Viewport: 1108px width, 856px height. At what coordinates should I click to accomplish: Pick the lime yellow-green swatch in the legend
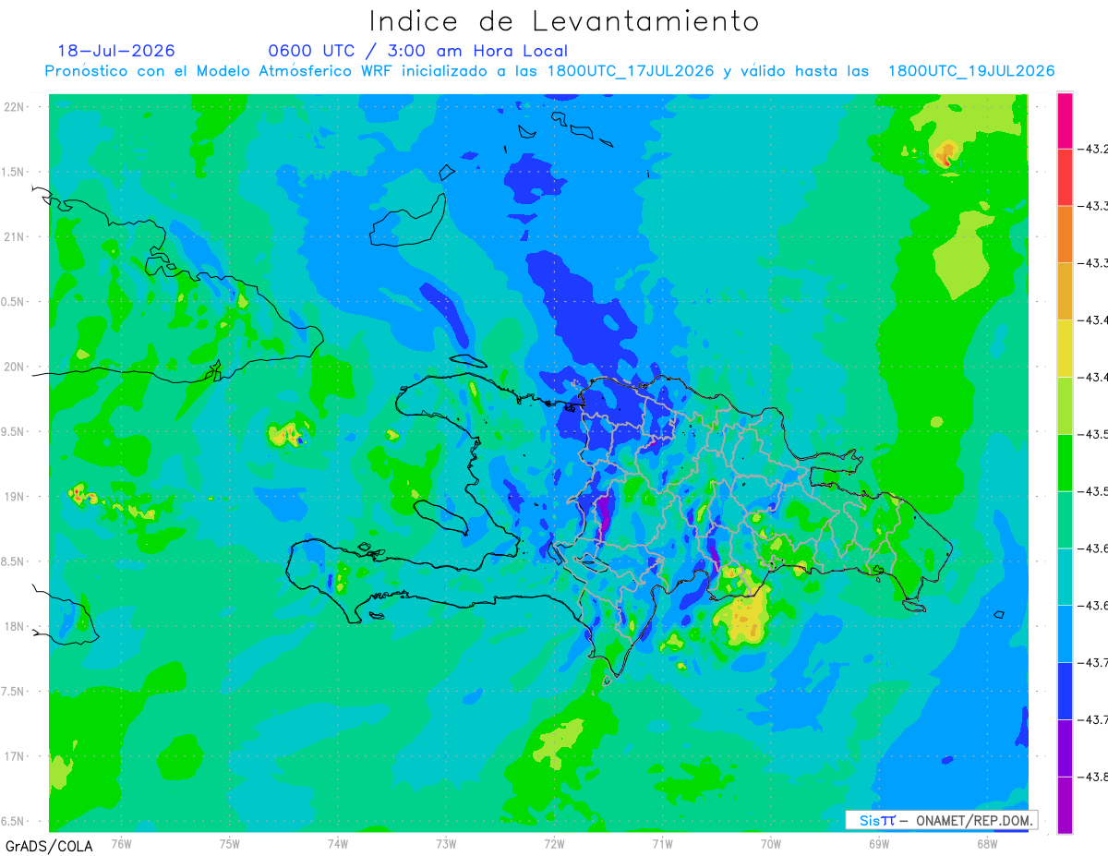[x=1065, y=405]
